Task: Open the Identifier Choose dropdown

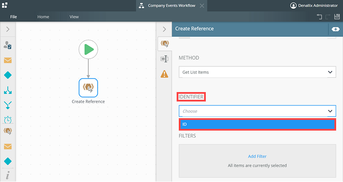Action: pyautogui.click(x=257, y=111)
